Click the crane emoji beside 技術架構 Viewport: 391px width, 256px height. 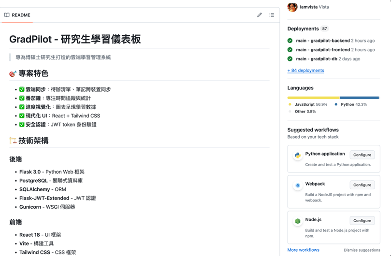13,141
